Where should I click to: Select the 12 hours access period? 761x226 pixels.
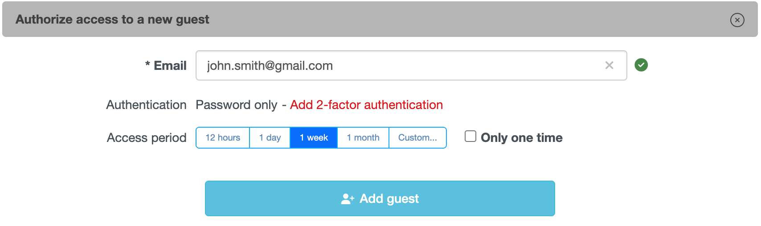pyautogui.click(x=223, y=138)
